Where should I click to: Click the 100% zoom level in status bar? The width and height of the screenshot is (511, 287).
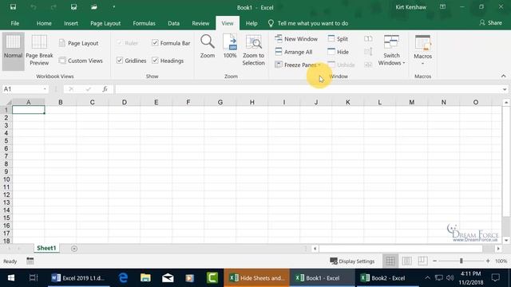501,261
